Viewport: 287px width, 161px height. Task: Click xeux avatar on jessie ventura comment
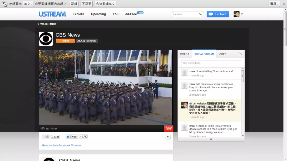tap(184, 128)
